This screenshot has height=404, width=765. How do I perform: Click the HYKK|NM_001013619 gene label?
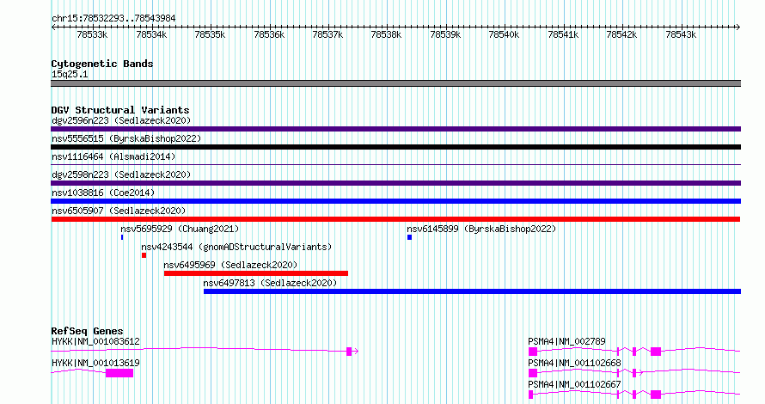[x=95, y=363]
